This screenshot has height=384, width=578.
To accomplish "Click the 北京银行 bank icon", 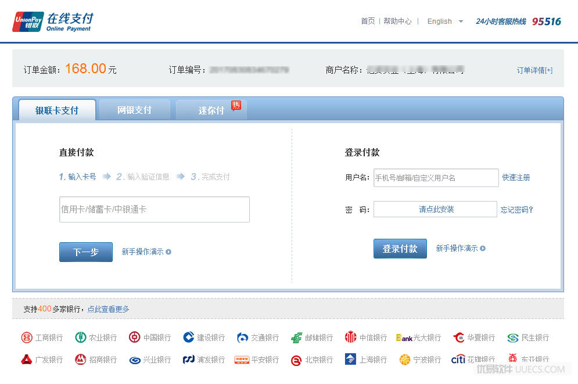I will 296,360.
